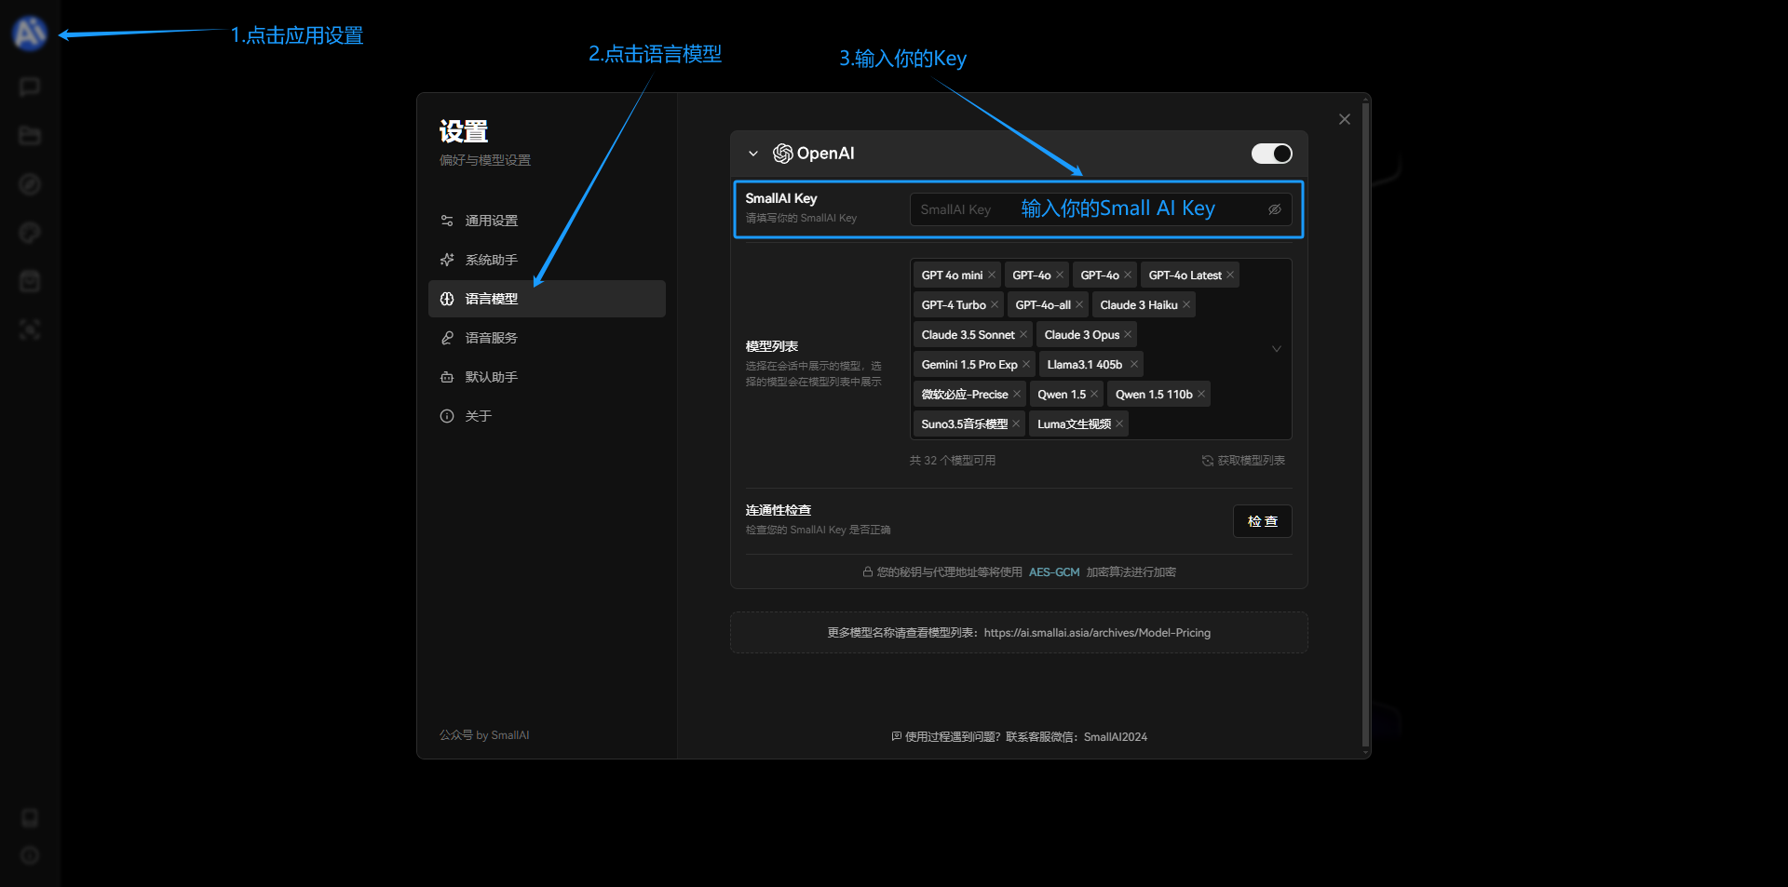This screenshot has width=1788, height=887.
Task: Click the settings dialog vertical scrollbar
Action: (x=1365, y=425)
